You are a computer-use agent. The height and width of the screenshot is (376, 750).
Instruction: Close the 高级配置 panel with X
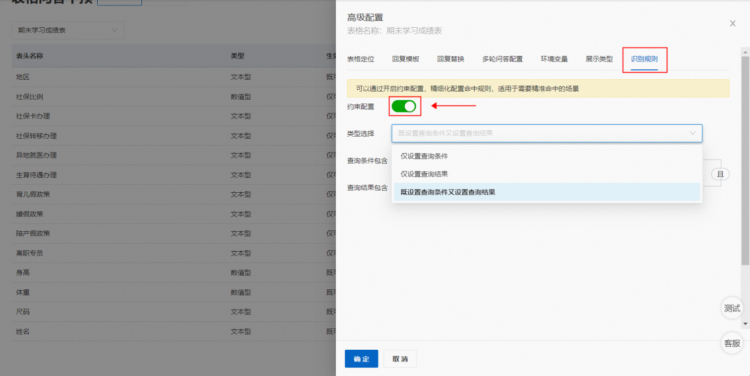(733, 23)
